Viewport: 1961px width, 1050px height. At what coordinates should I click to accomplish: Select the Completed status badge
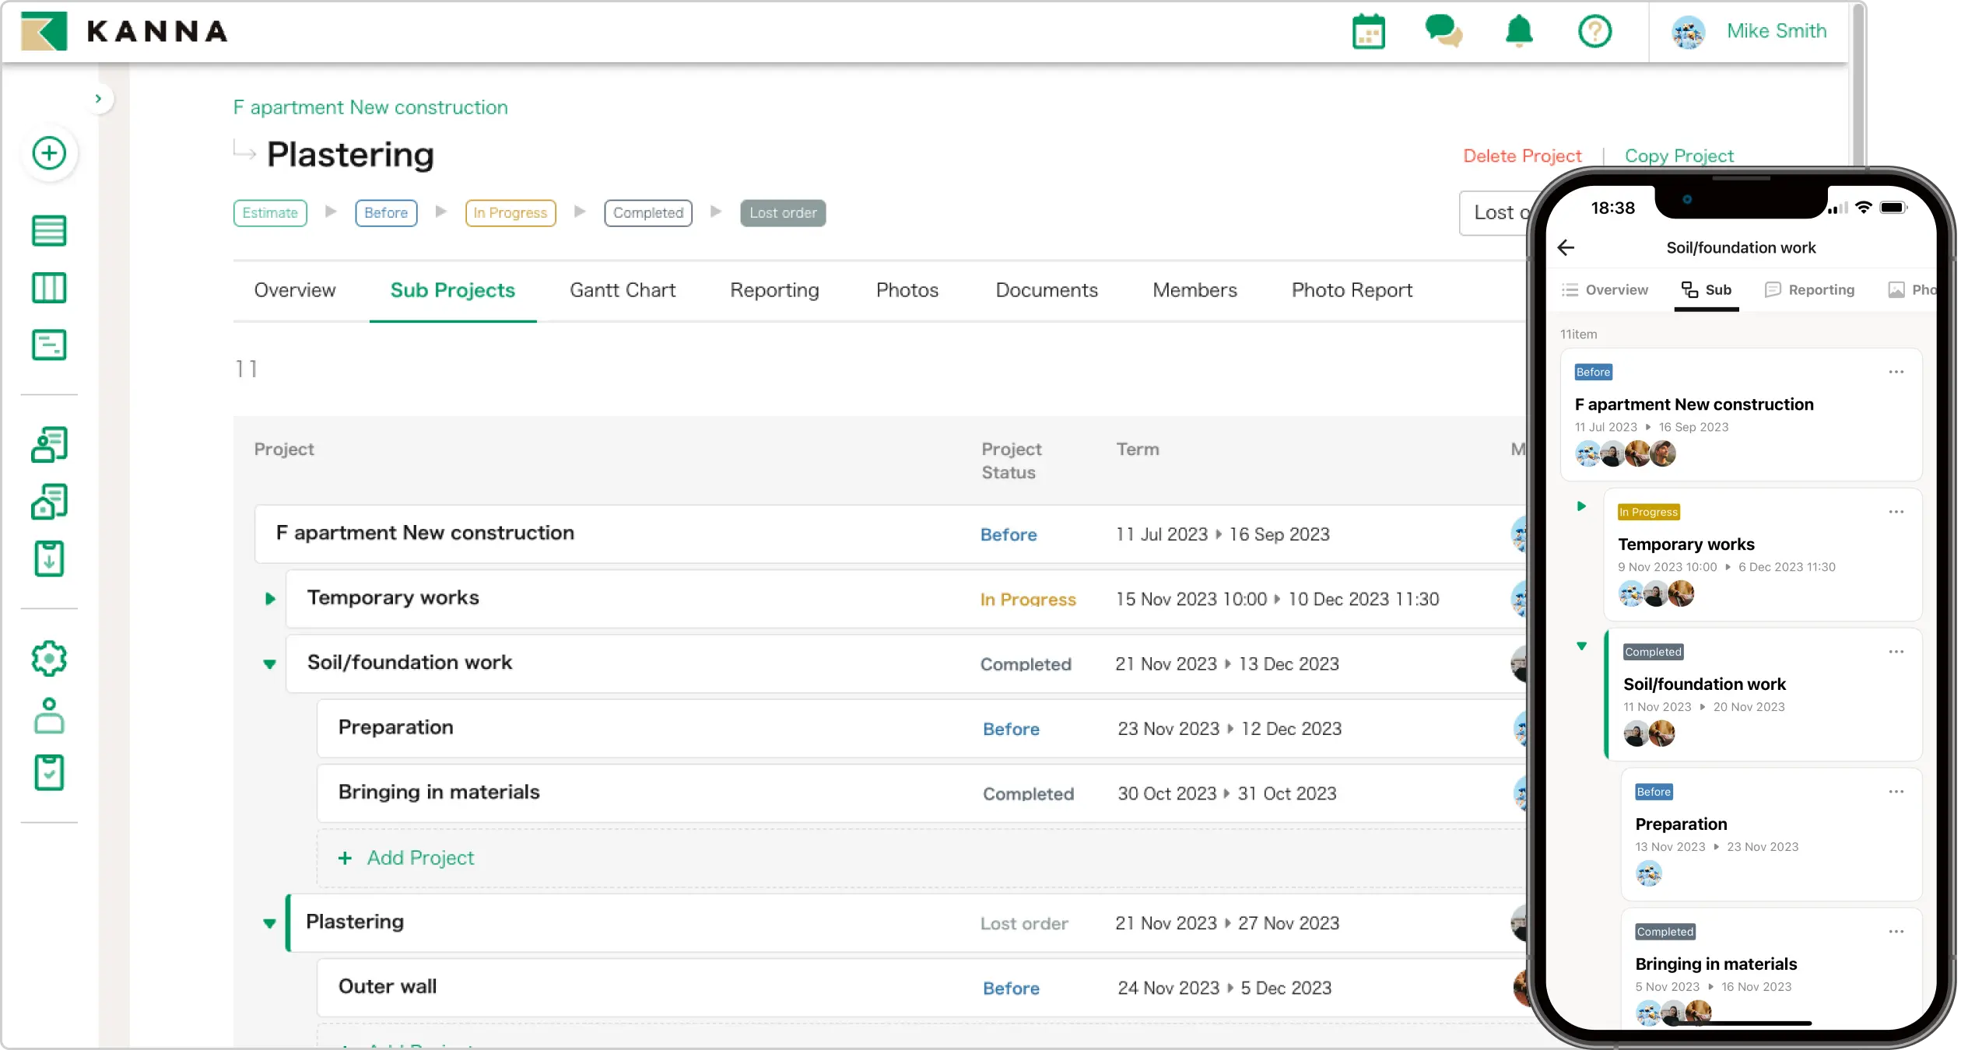[x=647, y=213]
